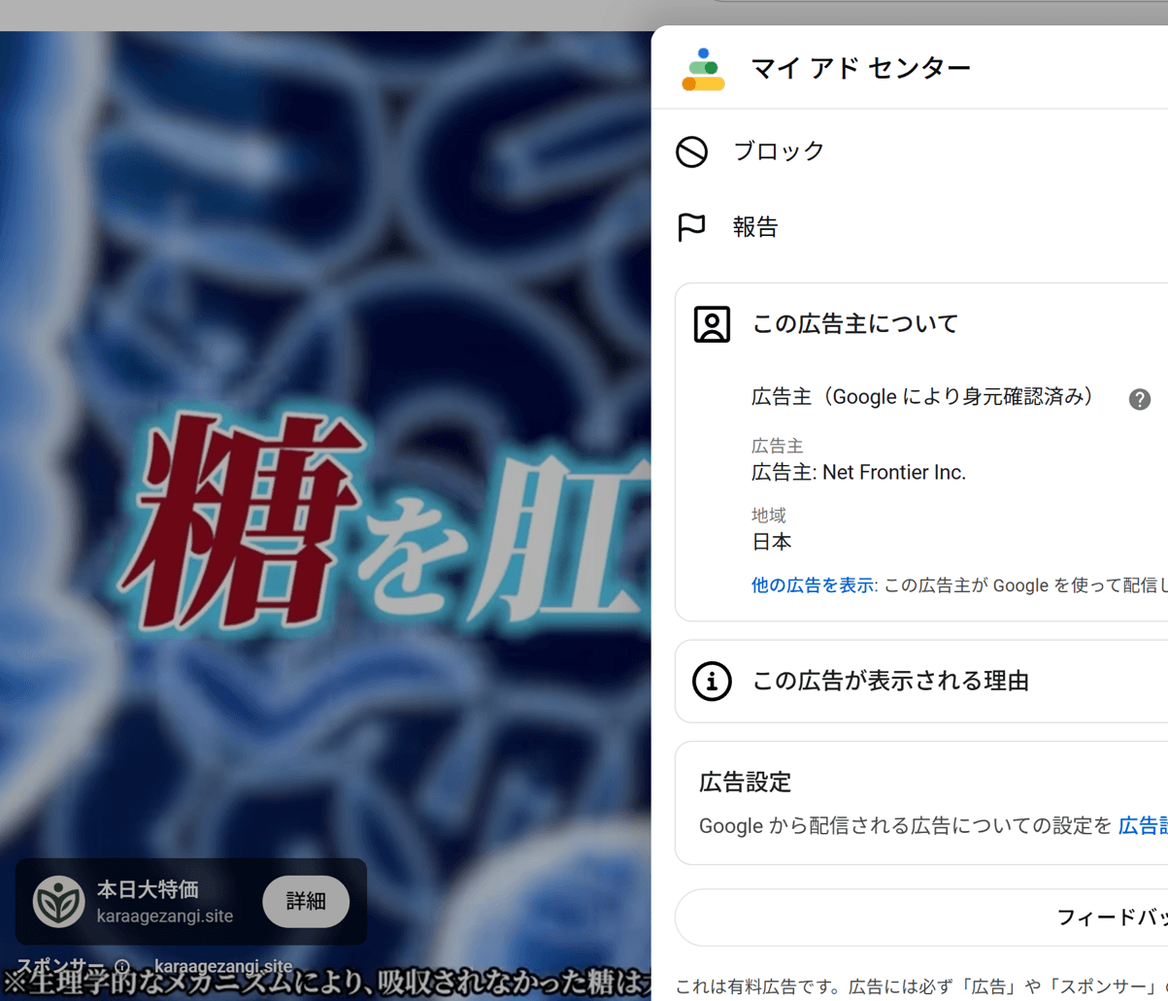Open the 他の広告を表示 link
This screenshot has width=1168, height=1001.
[x=813, y=585]
